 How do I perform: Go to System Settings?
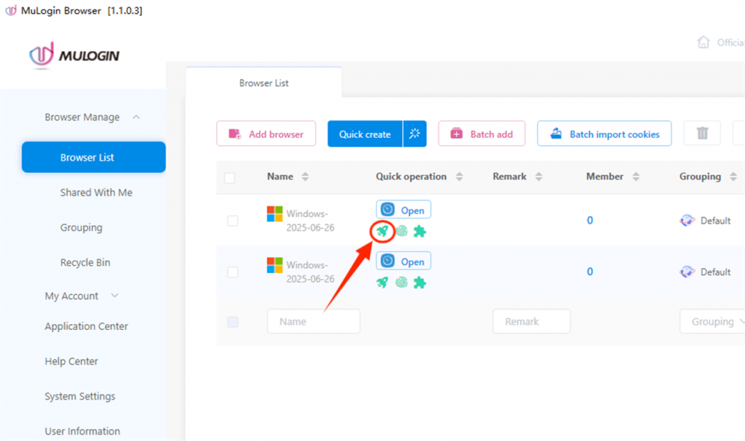pyautogui.click(x=80, y=397)
